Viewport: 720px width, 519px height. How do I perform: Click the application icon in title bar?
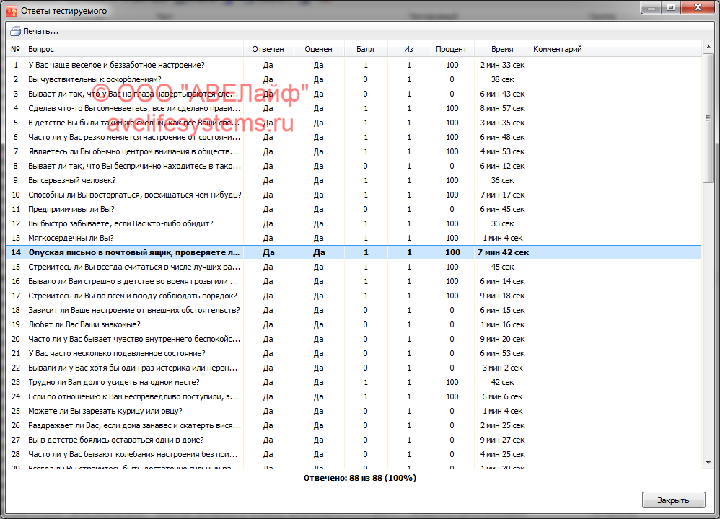coord(11,11)
